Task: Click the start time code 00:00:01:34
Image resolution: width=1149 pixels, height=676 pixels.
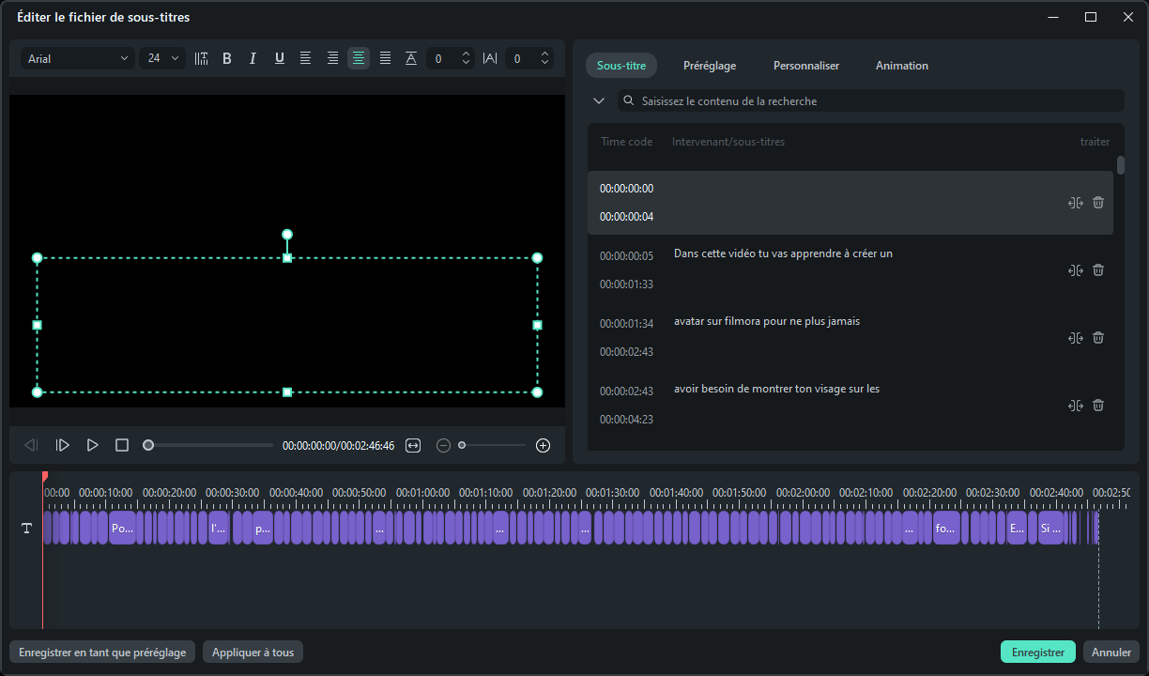Action: [x=626, y=324]
